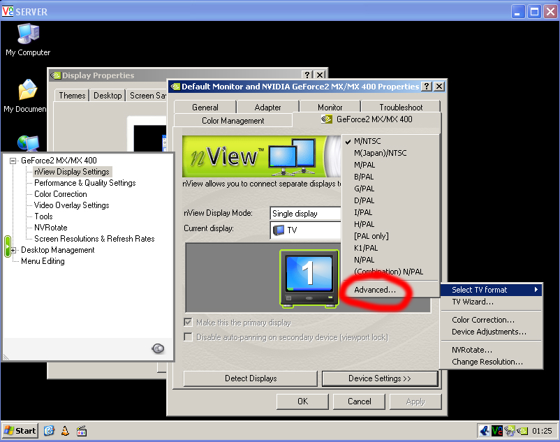The height and width of the screenshot is (442, 560).
Task: Select Color Correction in the tree
Action: 61,194
